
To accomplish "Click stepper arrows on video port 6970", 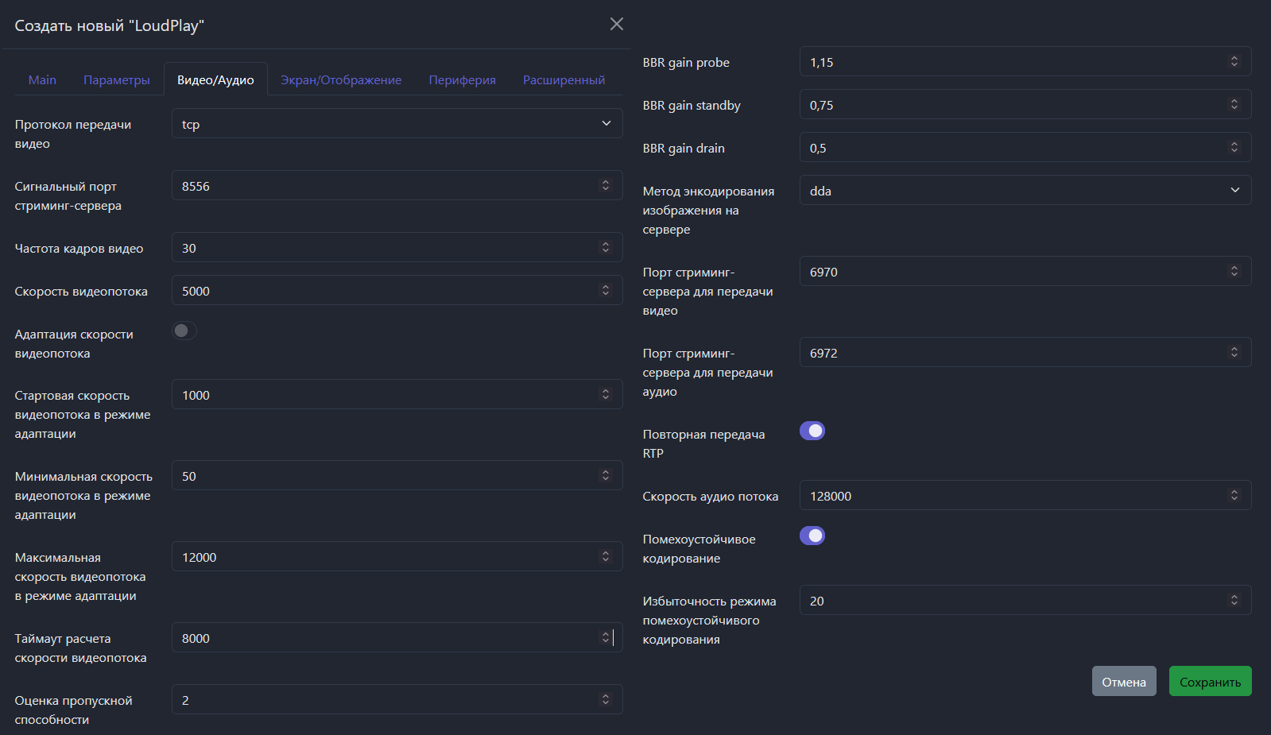I will (x=1234, y=271).
